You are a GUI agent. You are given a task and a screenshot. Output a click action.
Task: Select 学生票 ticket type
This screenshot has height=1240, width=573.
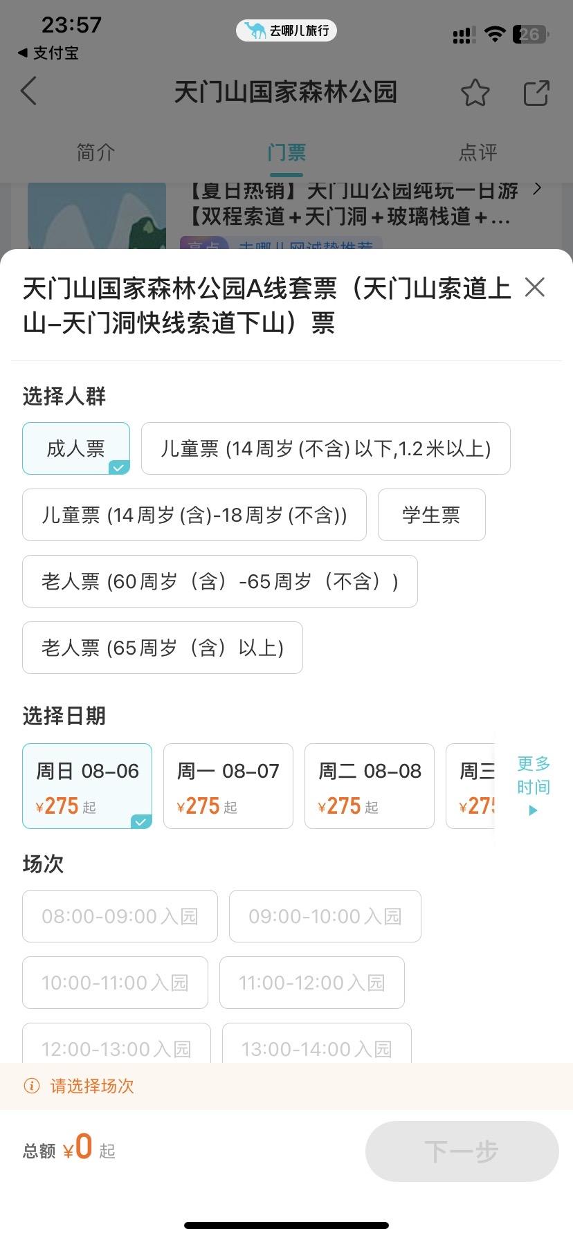tap(431, 515)
